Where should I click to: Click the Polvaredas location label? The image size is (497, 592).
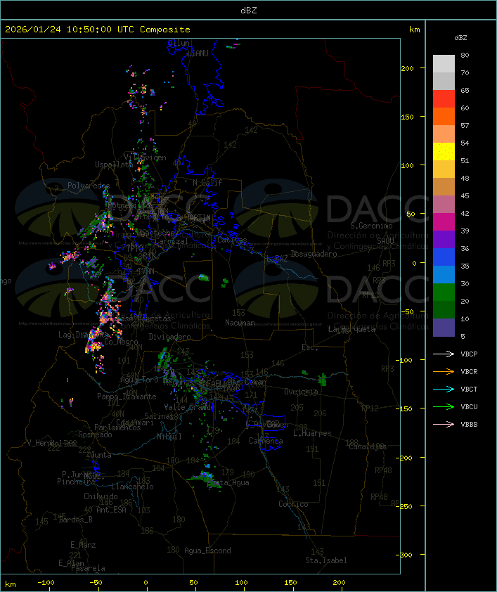[x=89, y=186]
